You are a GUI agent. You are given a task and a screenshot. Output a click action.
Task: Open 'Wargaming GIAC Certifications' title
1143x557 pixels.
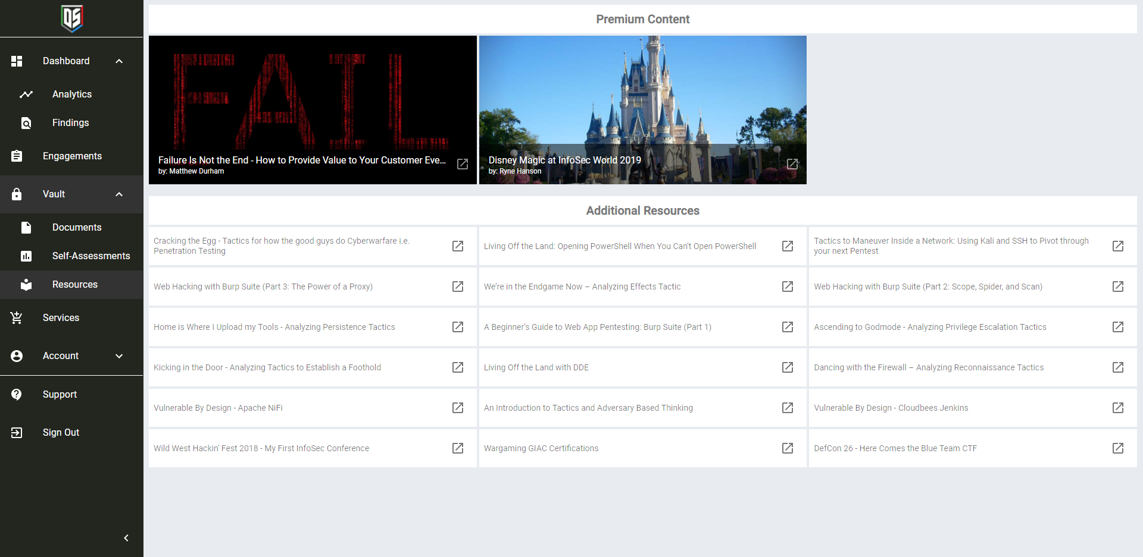pyautogui.click(x=541, y=448)
